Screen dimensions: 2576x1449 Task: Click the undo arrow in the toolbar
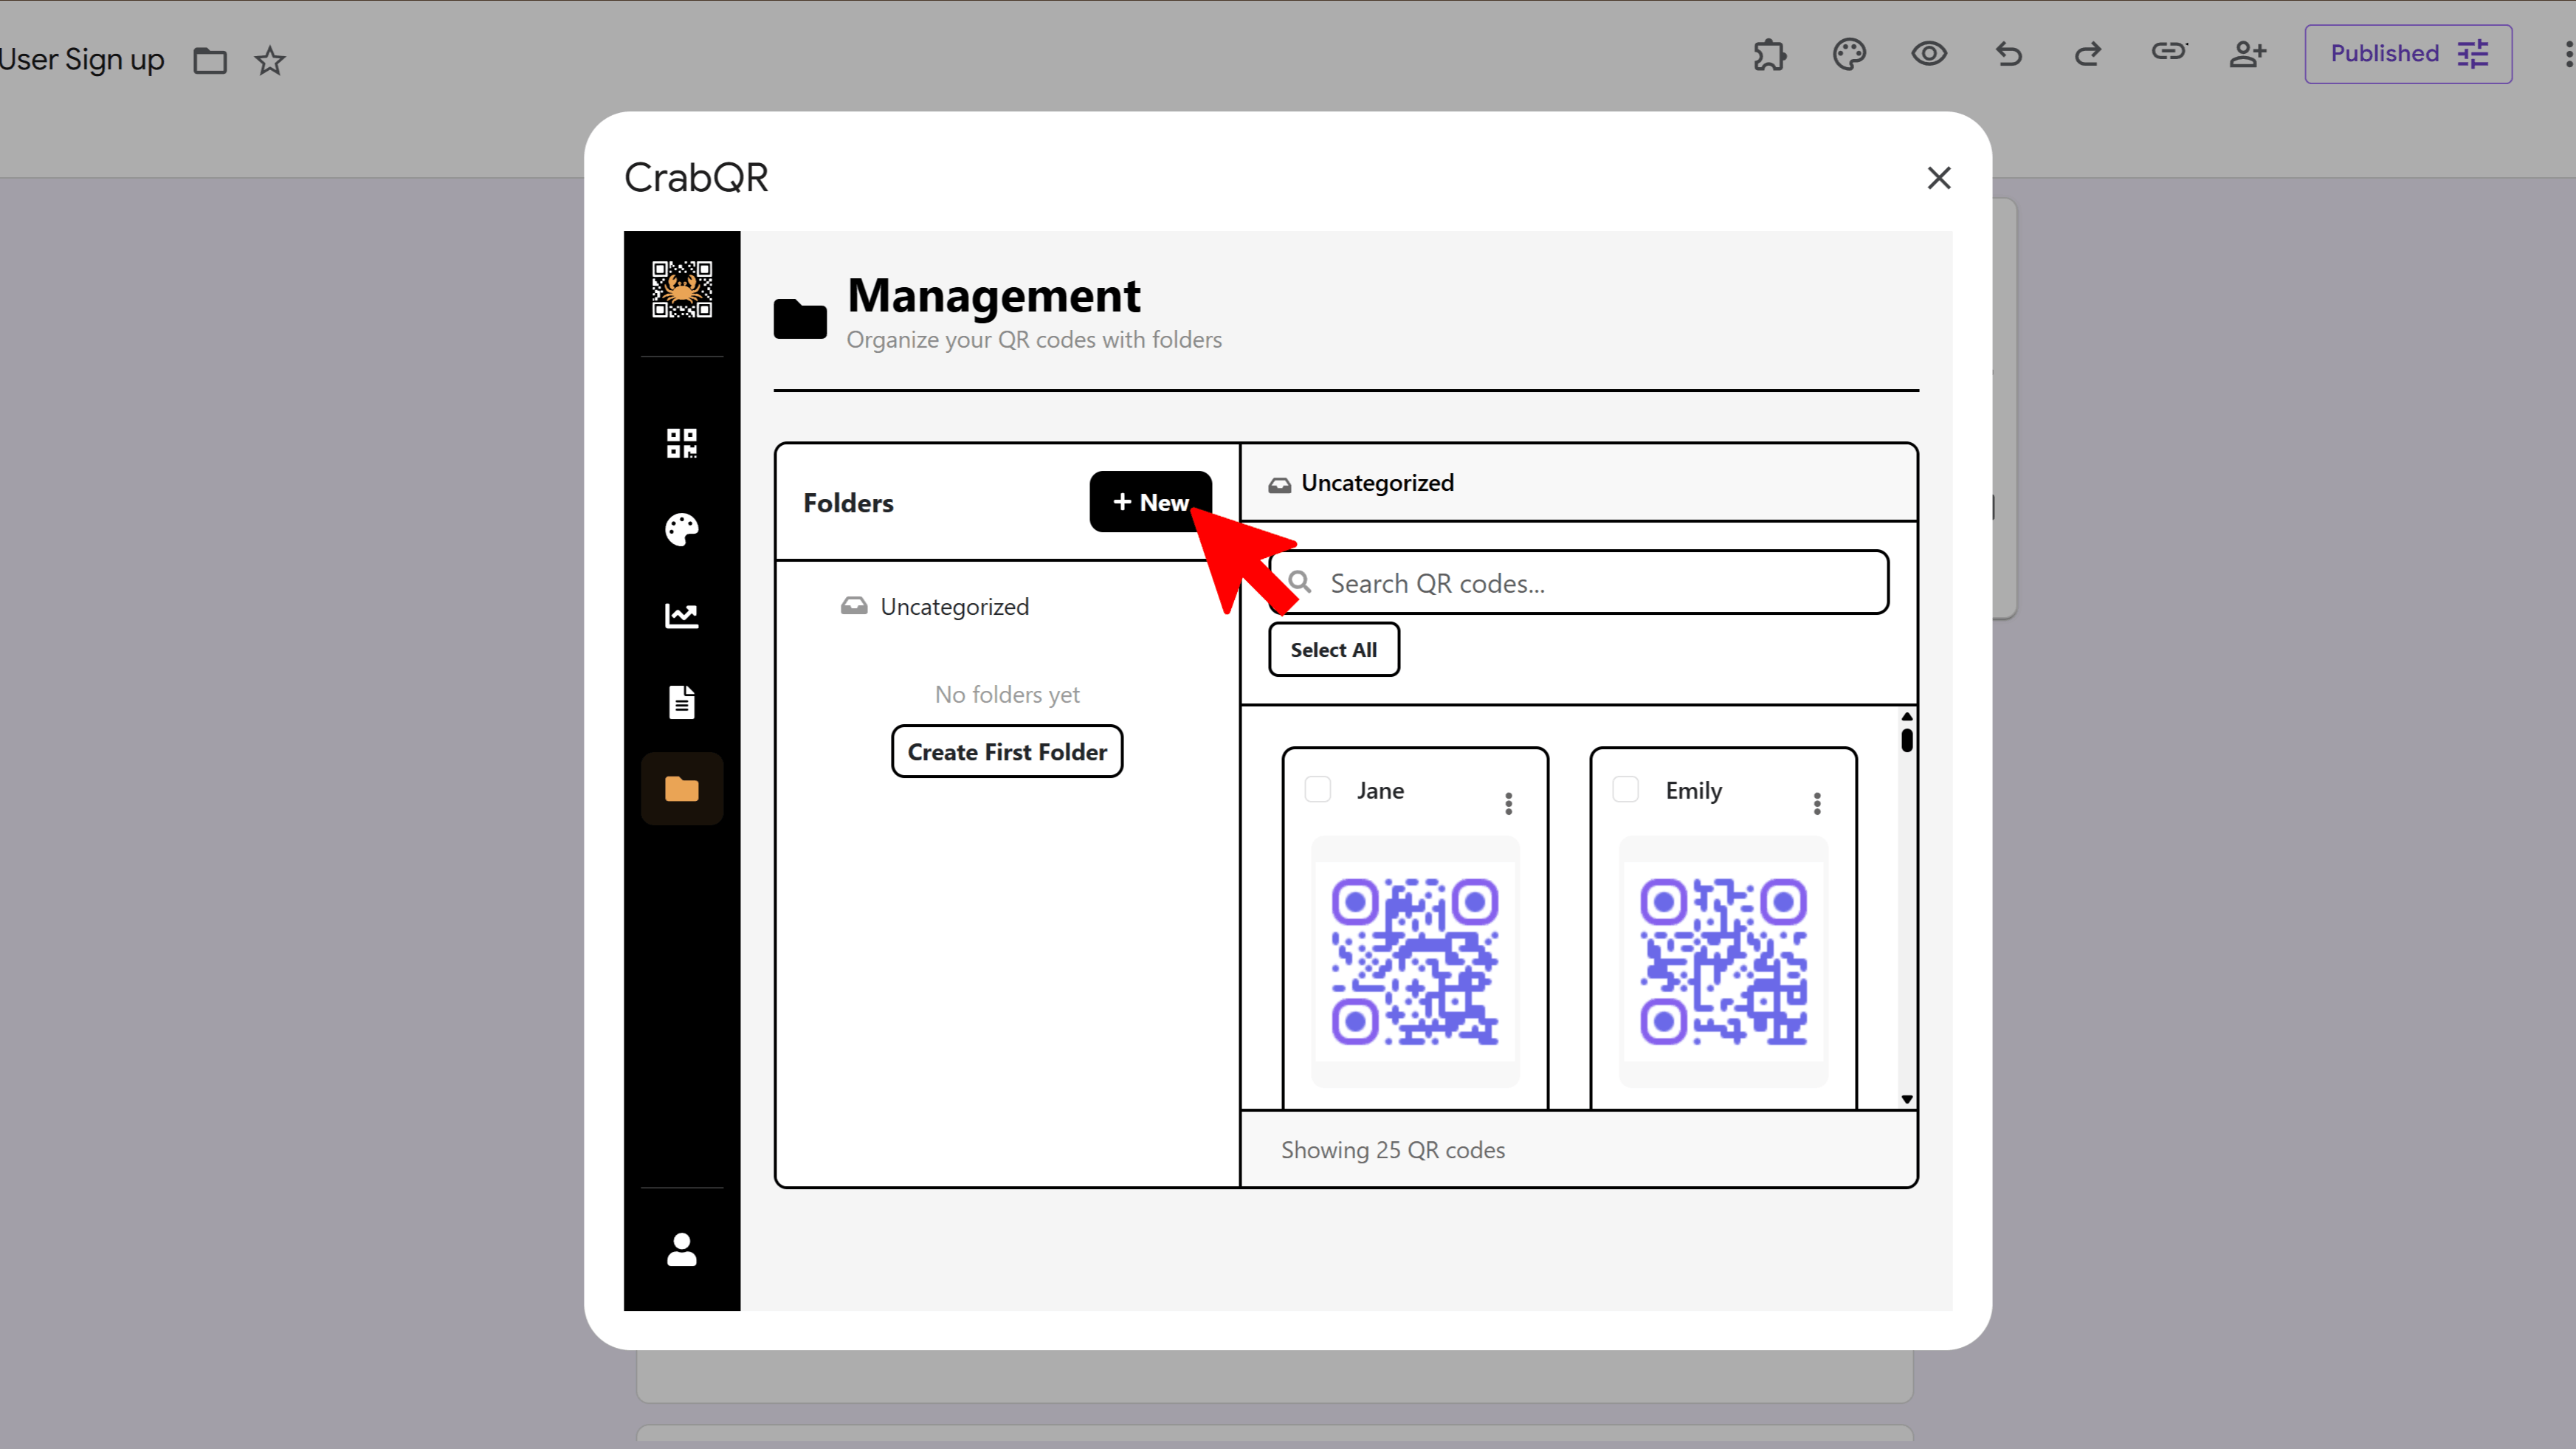coord(2008,55)
